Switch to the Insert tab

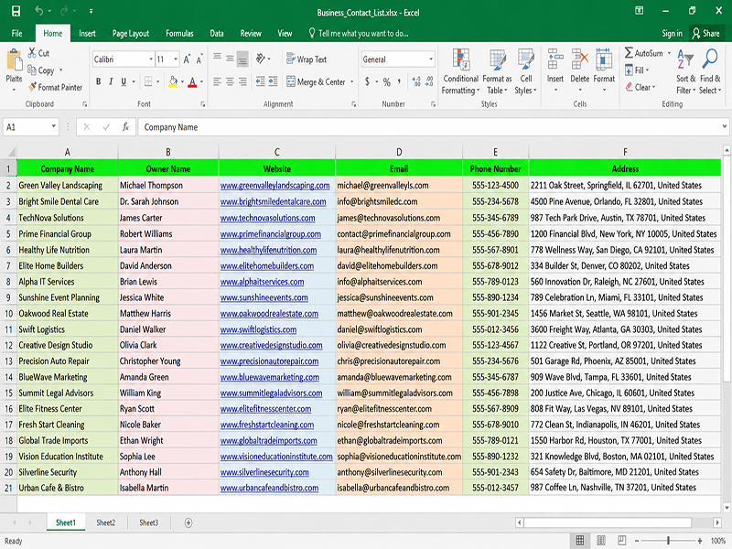coord(87,33)
